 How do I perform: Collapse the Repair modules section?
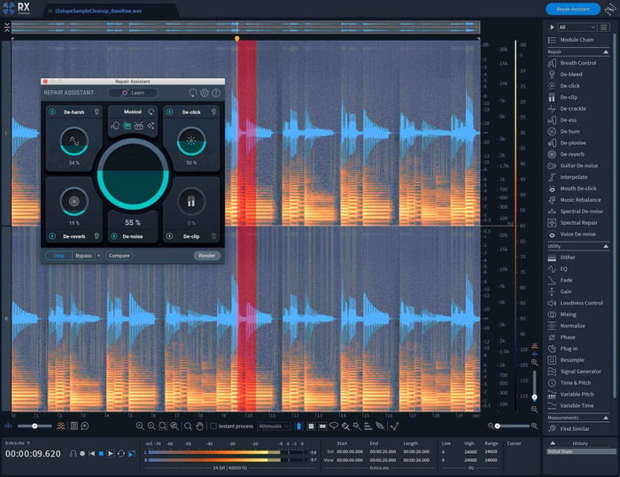point(606,52)
